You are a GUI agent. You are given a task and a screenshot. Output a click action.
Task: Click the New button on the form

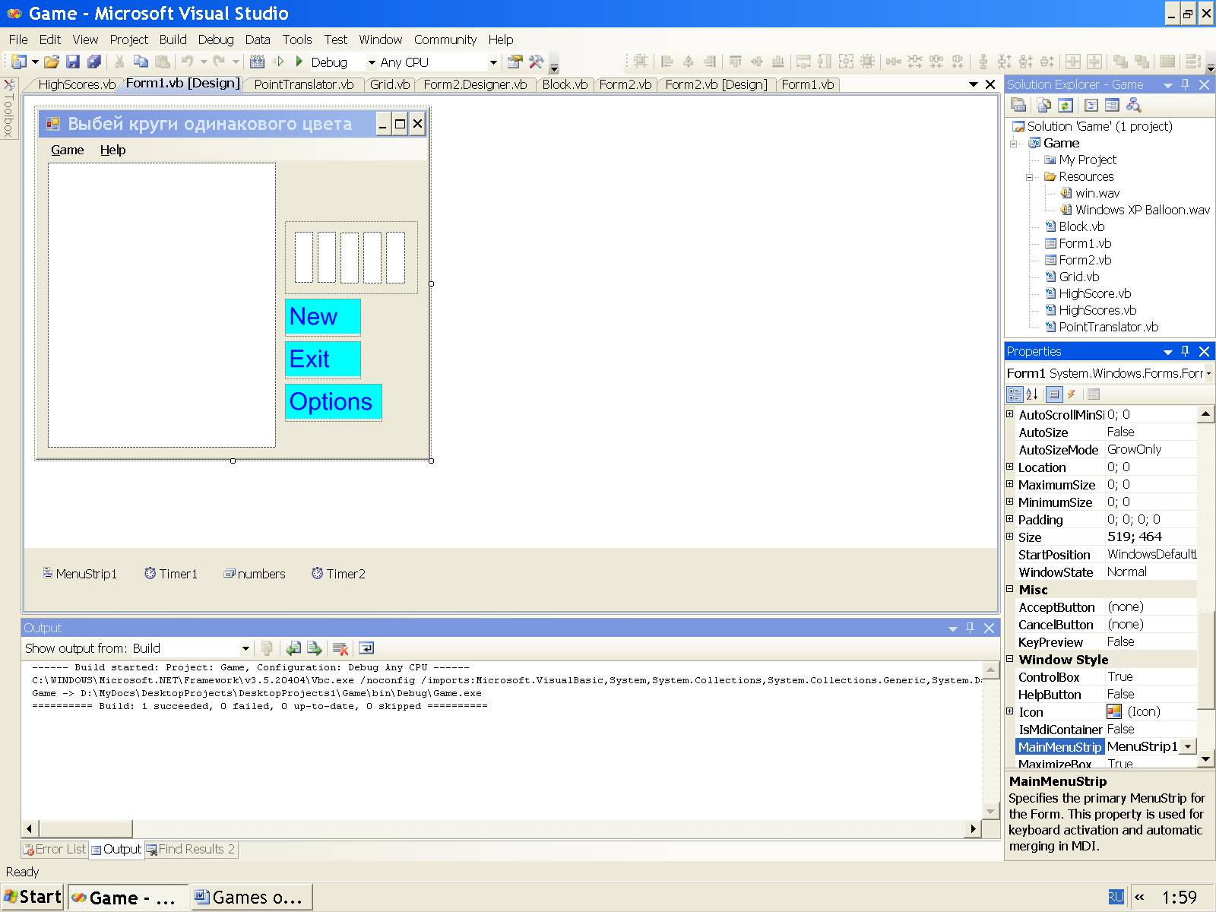point(322,317)
